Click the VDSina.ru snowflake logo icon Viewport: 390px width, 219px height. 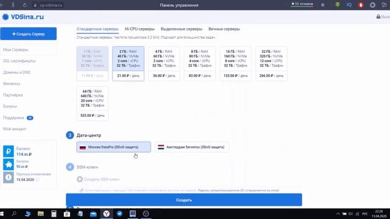(x=5, y=17)
